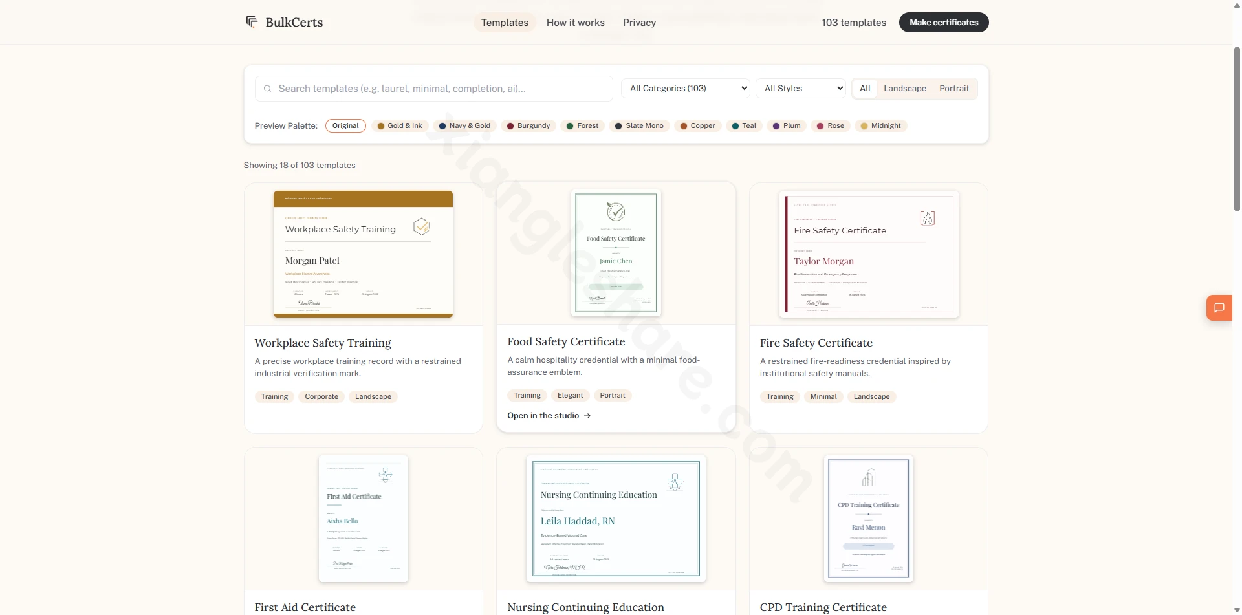
Task: Apply the Gold & Ink palette
Action: point(400,126)
